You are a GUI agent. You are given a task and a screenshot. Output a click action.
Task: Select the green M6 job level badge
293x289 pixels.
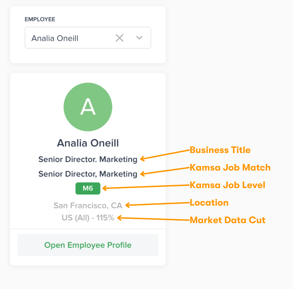click(88, 188)
